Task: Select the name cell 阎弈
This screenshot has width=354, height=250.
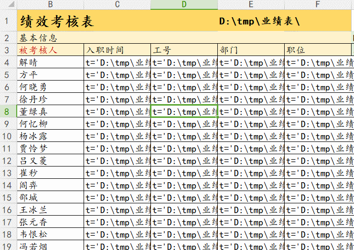Action: [50, 185]
